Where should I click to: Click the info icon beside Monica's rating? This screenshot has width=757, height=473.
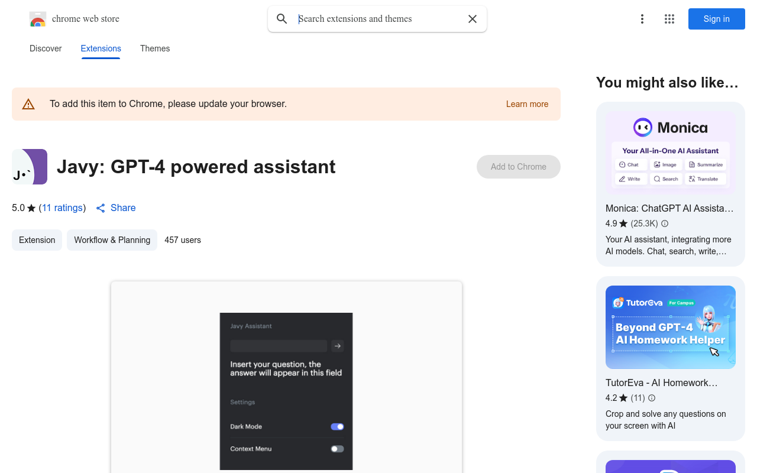[665, 223]
